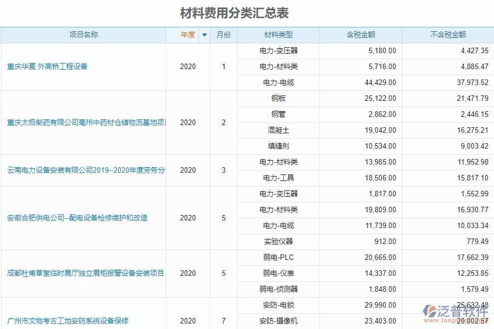The image size is (494, 329).
Task: Click the 不含税金额 column header
Action: 447,35
